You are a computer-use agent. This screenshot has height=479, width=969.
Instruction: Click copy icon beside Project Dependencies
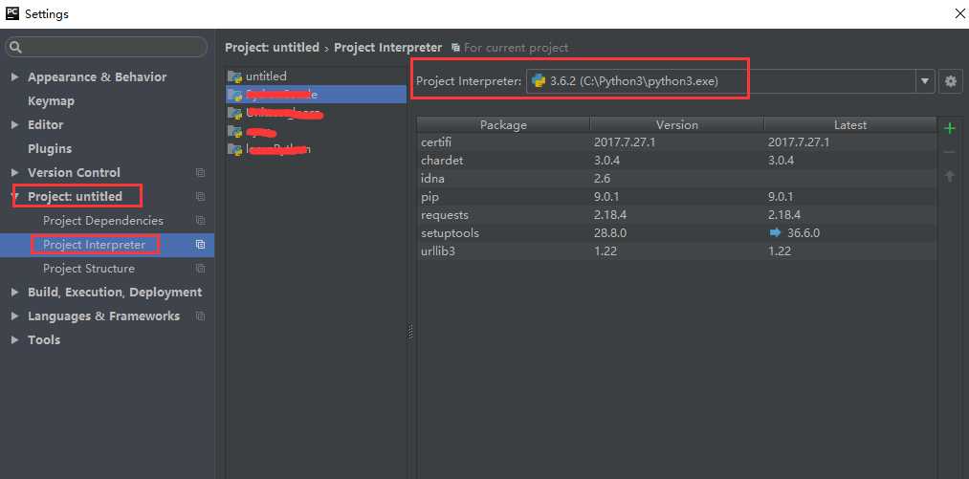[200, 221]
